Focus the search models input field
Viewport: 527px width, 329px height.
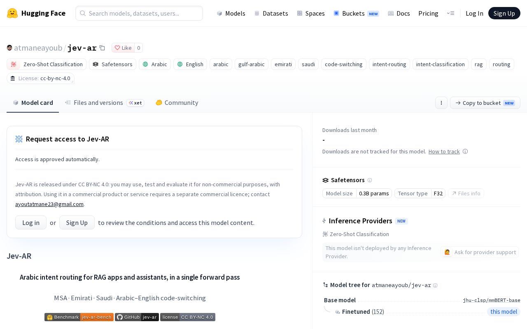coord(139,13)
